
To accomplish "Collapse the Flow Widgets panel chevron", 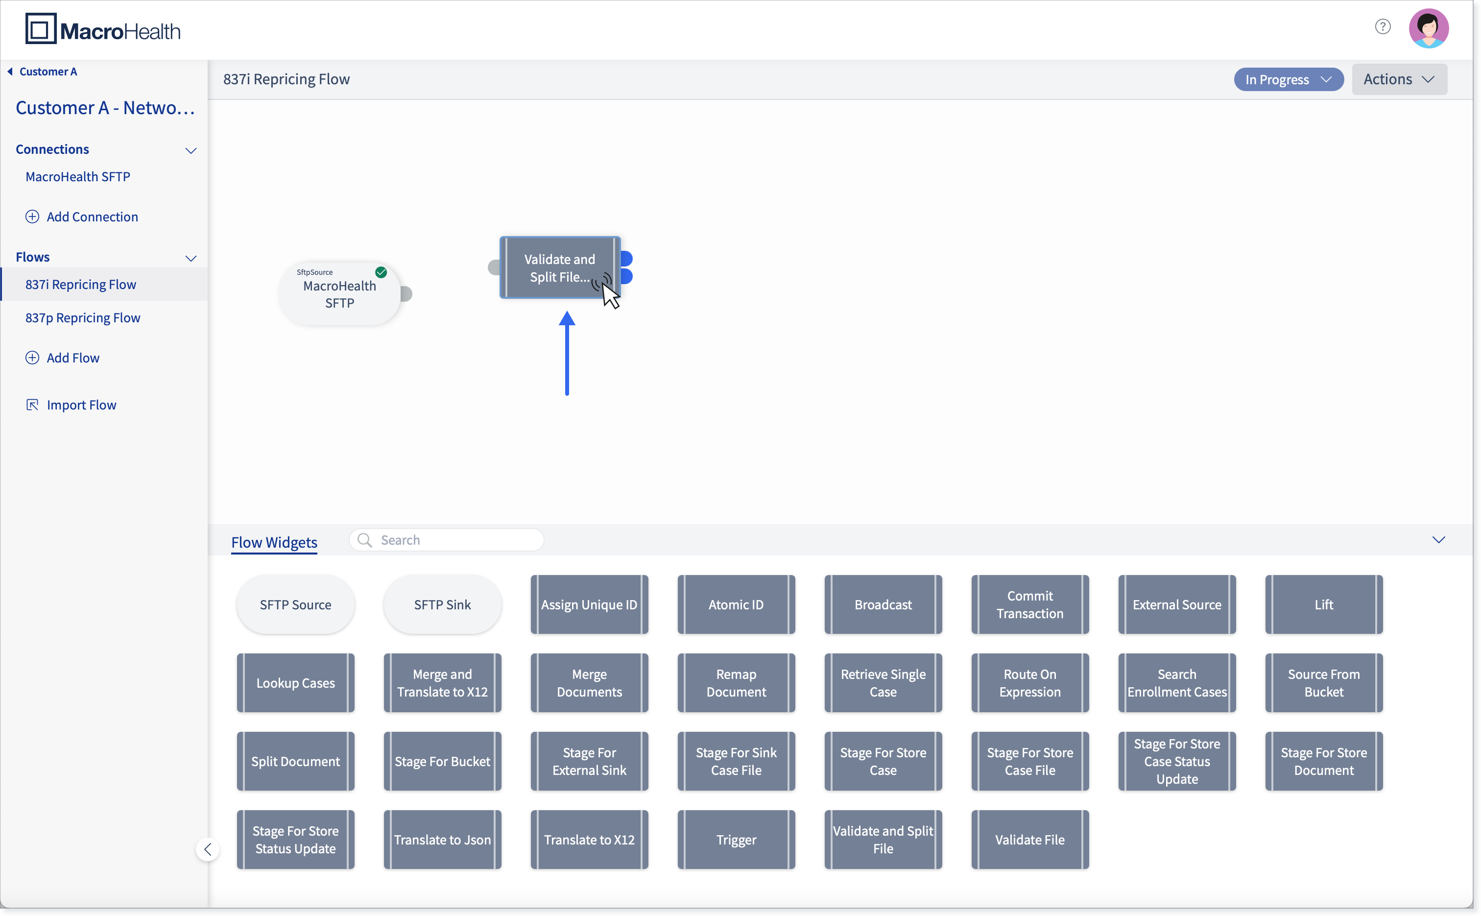I will [1438, 539].
